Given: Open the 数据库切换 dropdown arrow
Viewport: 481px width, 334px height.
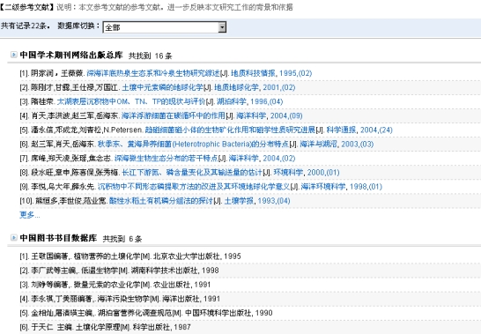Looking at the screenshot, I should coord(222,27).
